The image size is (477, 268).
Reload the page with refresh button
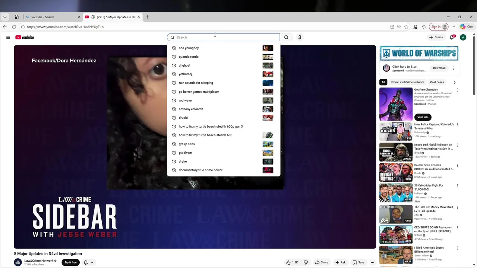coord(14,27)
